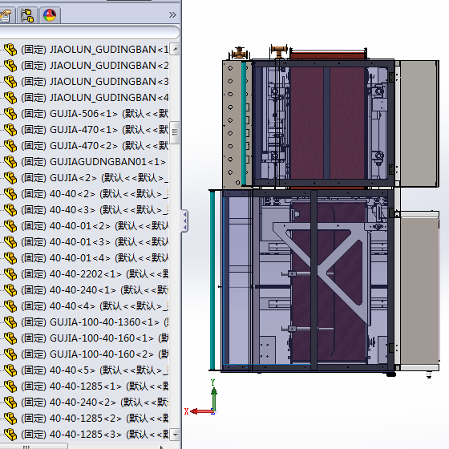This screenshot has height=449, width=449.
Task: Click the GUJIA-506<1> part icon
Action: [10, 114]
